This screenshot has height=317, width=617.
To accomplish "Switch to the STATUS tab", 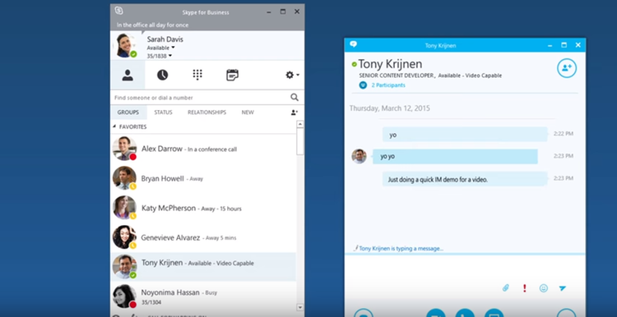I will click(x=164, y=113).
